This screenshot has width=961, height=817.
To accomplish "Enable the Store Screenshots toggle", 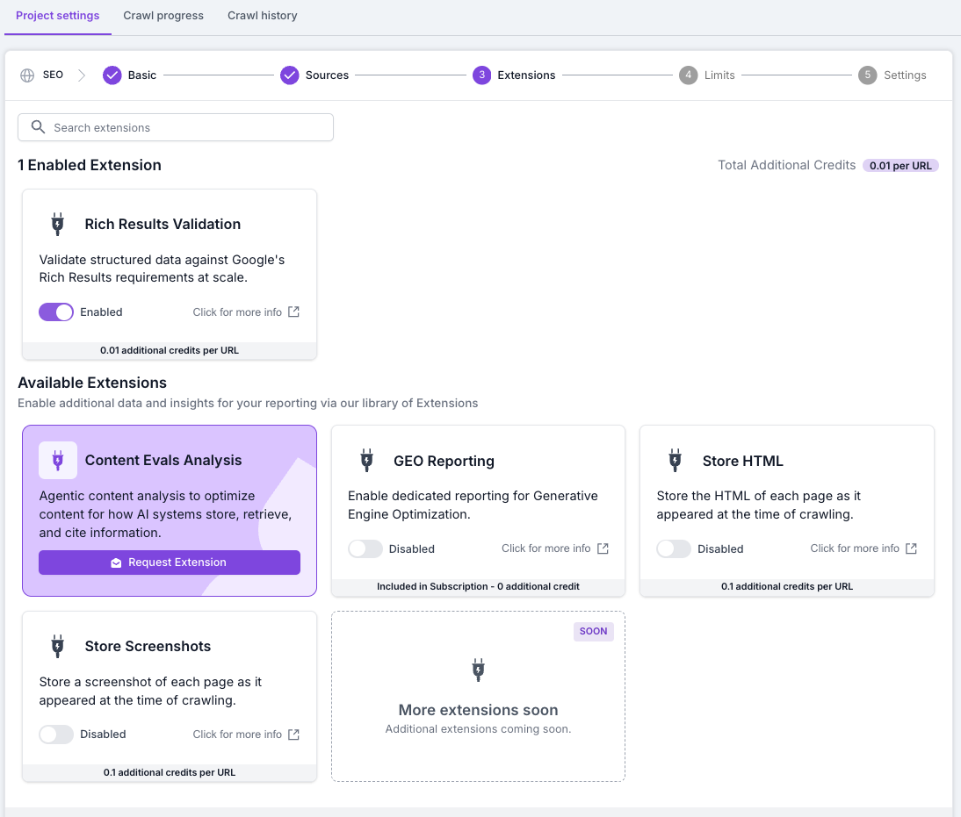I will [x=56, y=735].
